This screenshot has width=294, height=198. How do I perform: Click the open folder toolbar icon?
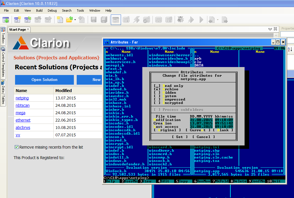point(69,20)
